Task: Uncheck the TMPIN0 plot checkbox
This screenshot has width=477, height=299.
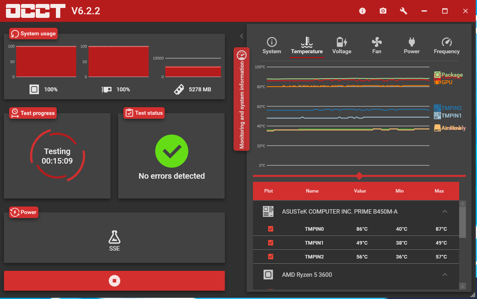Action: [271, 229]
